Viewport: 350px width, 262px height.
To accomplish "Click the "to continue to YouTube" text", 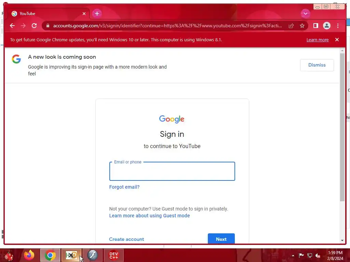I will (x=172, y=146).
